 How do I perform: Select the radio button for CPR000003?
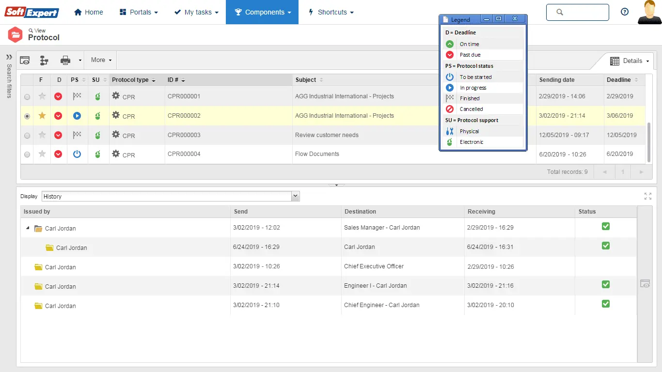pos(27,136)
